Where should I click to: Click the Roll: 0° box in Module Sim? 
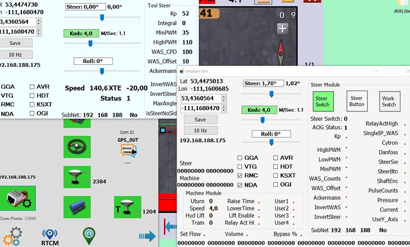coord(271,134)
